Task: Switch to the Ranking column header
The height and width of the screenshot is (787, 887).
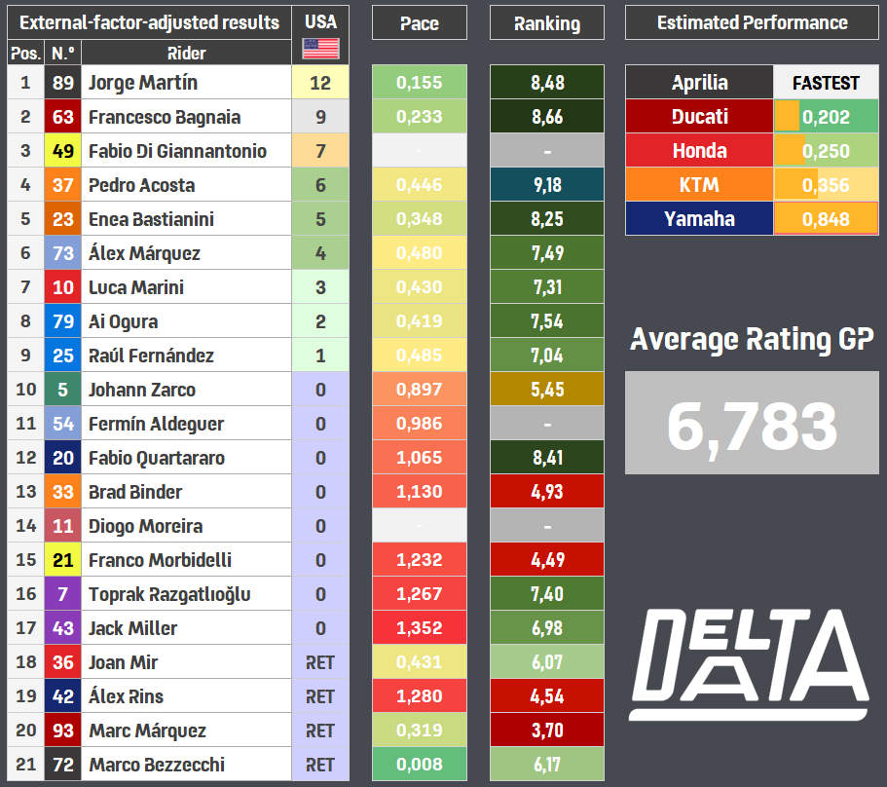Action: coord(546,22)
